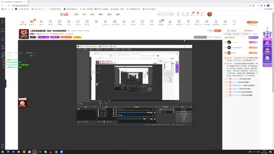Add a source with the OBS sources plus icon
The width and height of the screenshot is (274, 154).
click(99, 122)
